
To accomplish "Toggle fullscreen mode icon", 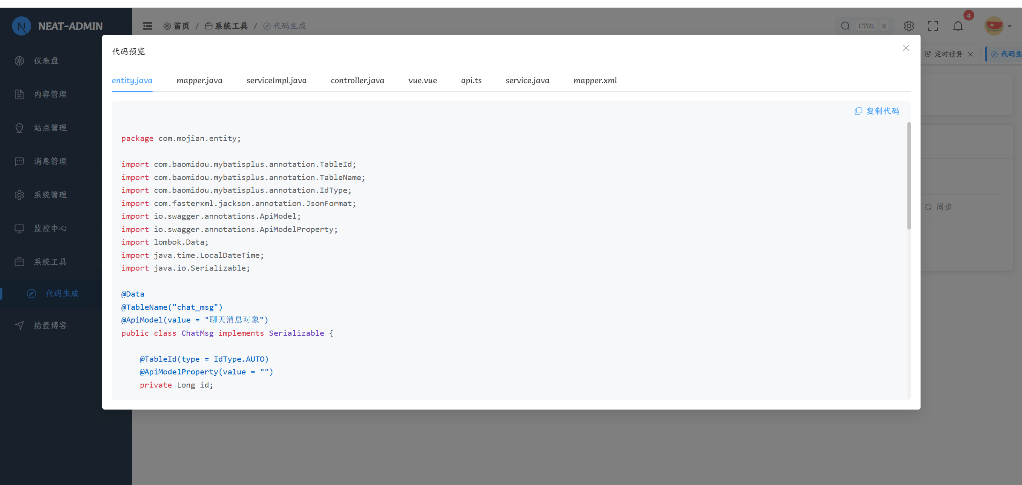I will click(933, 26).
